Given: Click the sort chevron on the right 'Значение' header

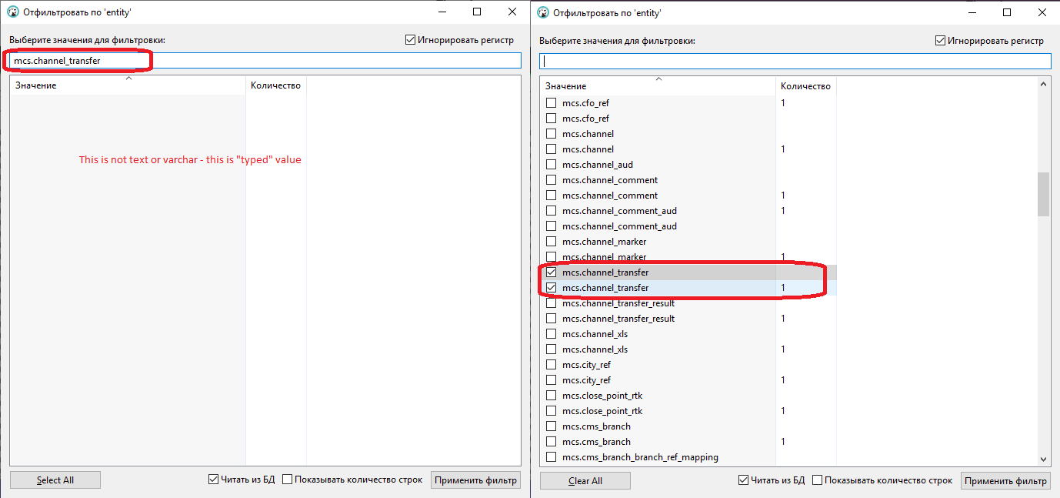Looking at the screenshot, I should click(x=658, y=79).
